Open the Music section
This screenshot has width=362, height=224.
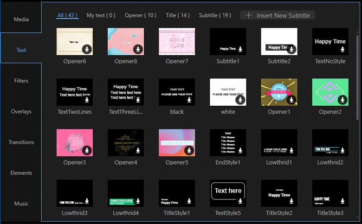click(21, 204)
